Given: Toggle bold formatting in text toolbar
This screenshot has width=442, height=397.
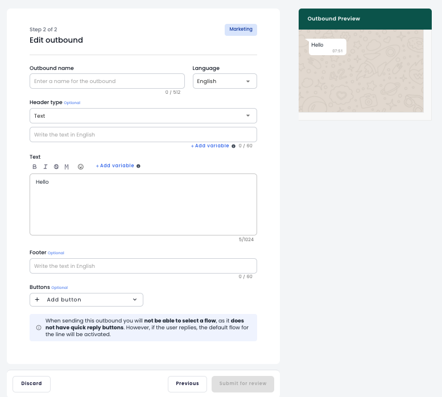Looking at the screenshot, I should point(35,167).
